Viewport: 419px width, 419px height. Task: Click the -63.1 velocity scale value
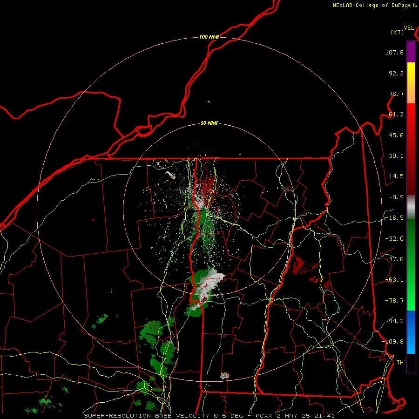(394, 280)
